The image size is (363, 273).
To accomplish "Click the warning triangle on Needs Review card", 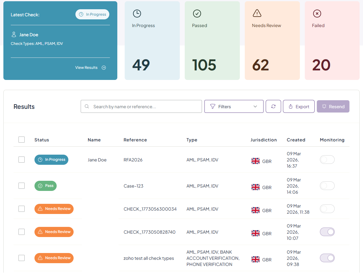I will point(257,13).
